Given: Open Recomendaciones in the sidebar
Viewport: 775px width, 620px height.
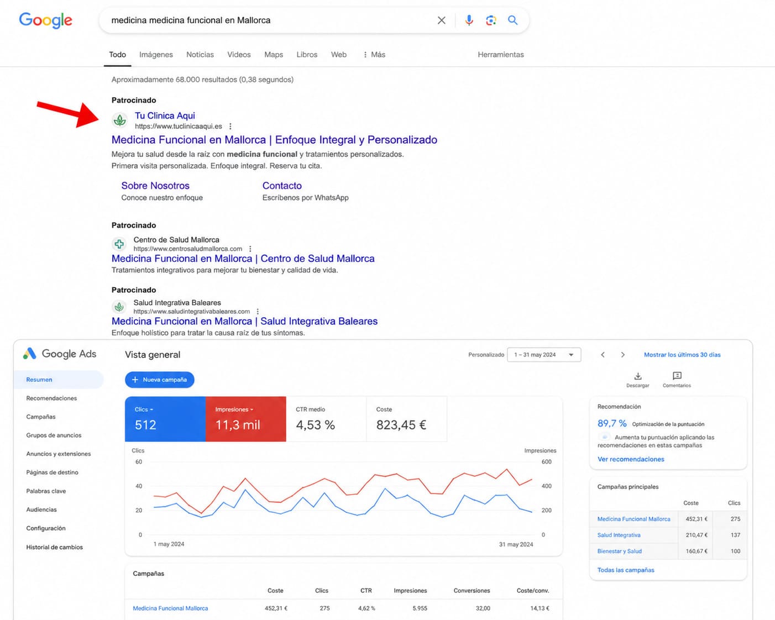Looking at the screenshot, I should (51, 398).
